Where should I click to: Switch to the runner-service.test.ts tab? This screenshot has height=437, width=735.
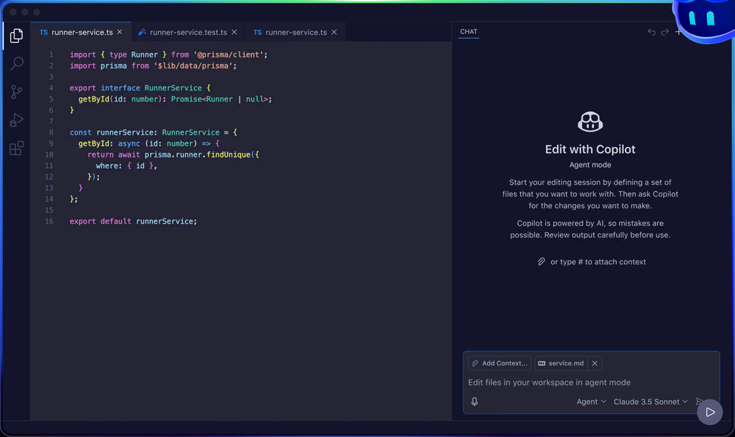point(188,32)
